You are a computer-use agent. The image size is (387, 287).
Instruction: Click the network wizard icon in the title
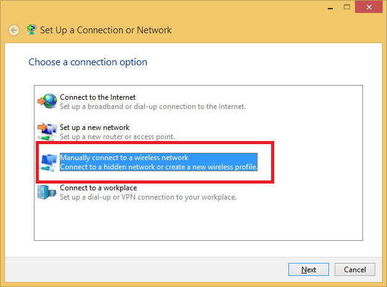(31, 30)
